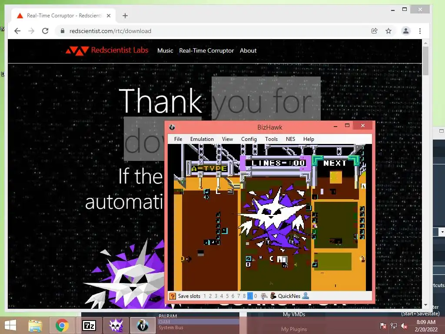This screenshot has height=334, width=445.
Task: Click the address bar URL field
Action: pyautogui.click(x=212, y=31)
